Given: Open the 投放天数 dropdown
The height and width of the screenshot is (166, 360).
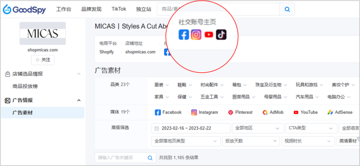Looking at the screenshot, I should pos(251,141).
